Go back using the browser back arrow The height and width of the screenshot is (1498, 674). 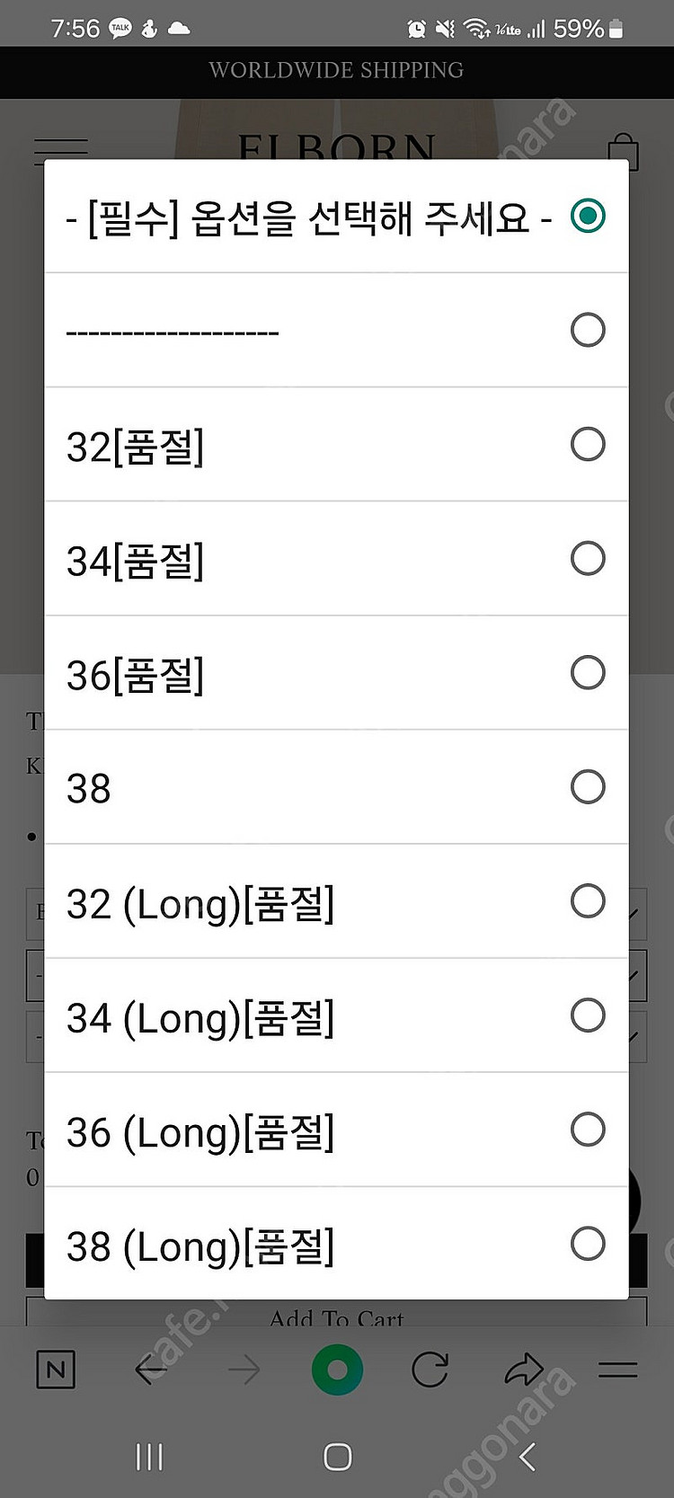149,1369
